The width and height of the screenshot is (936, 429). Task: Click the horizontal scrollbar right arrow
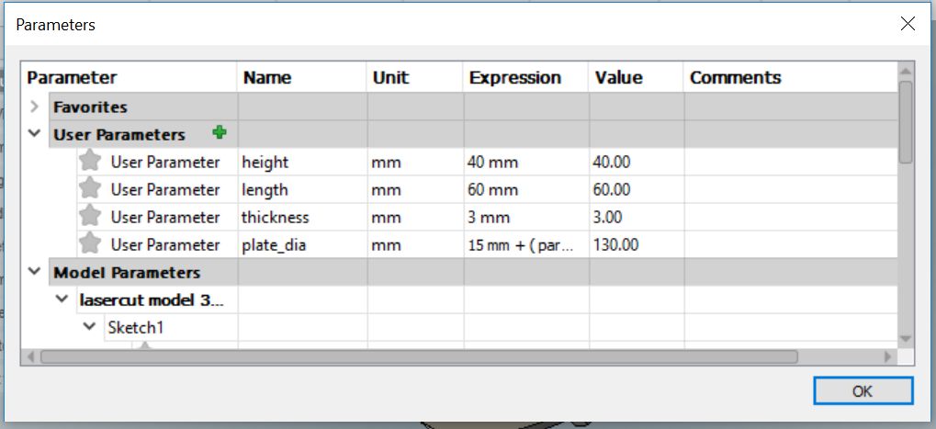888,356
